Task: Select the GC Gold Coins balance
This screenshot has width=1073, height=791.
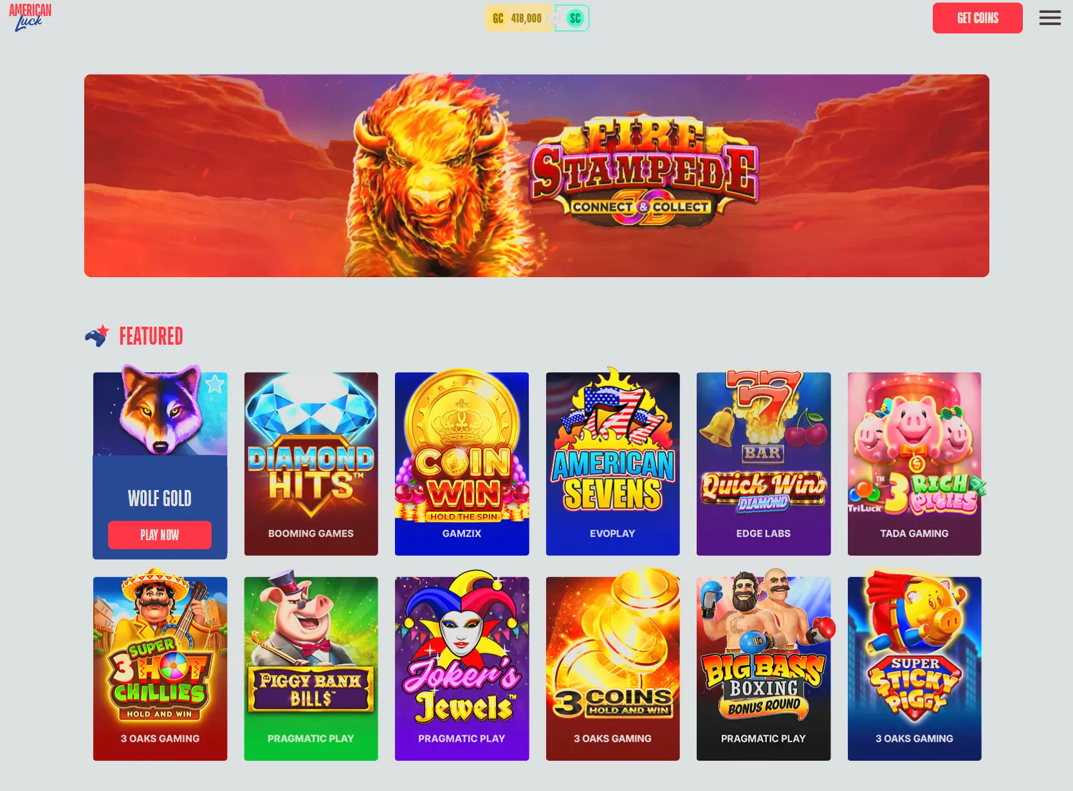Action: (518, 18)
